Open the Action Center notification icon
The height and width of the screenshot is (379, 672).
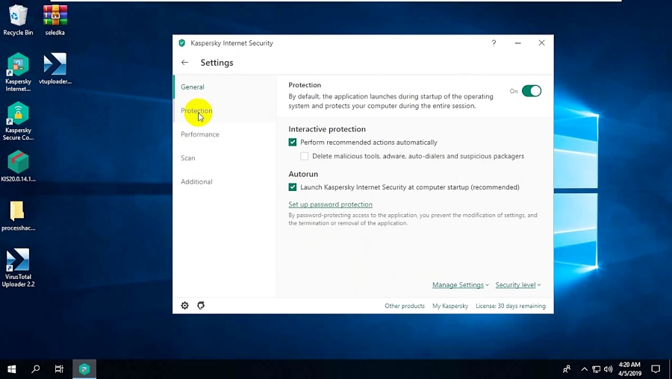pos(656,369)
